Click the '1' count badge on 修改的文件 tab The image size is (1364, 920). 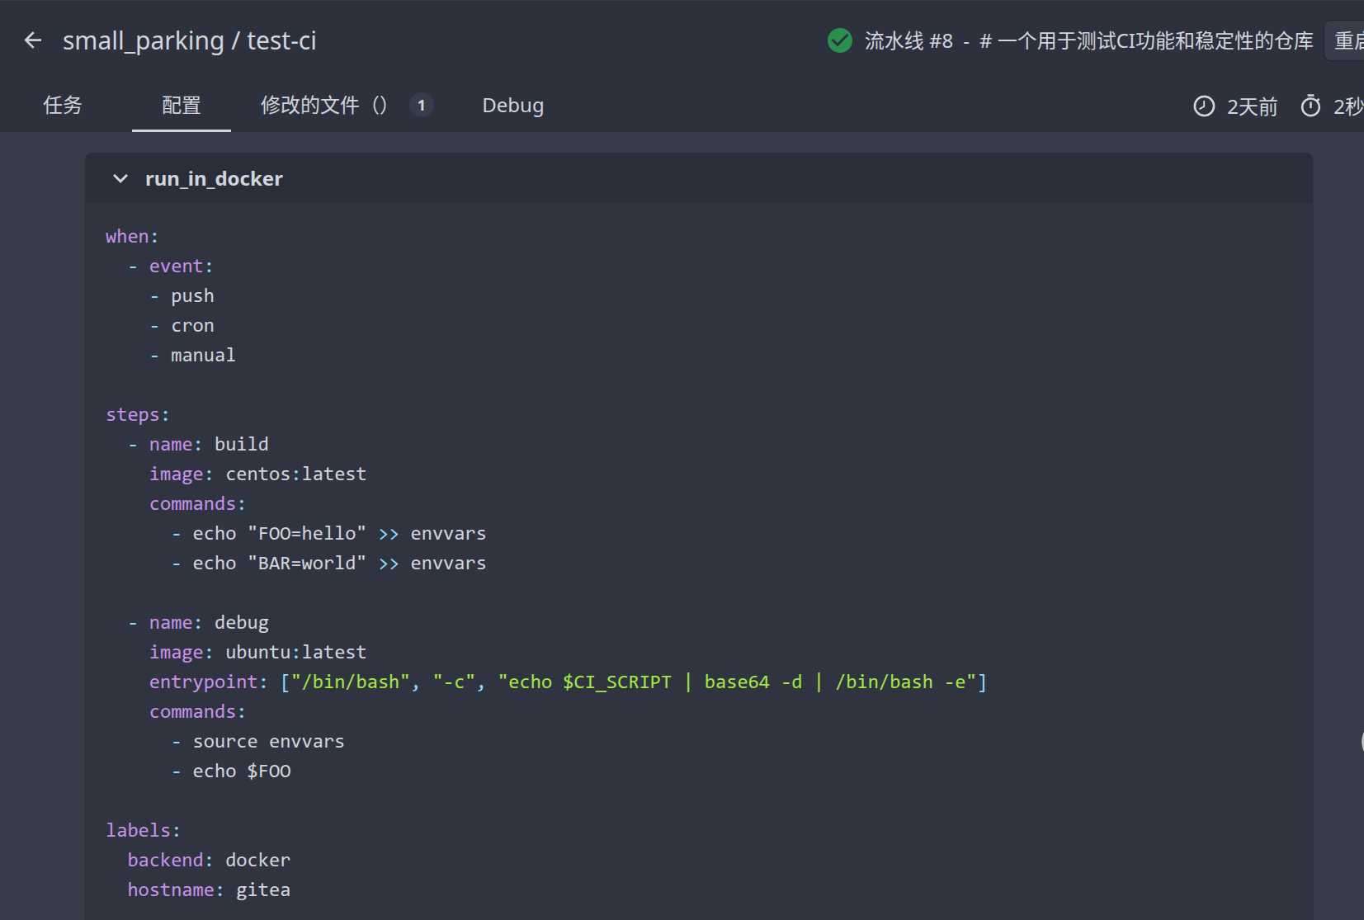coord(422,105)
